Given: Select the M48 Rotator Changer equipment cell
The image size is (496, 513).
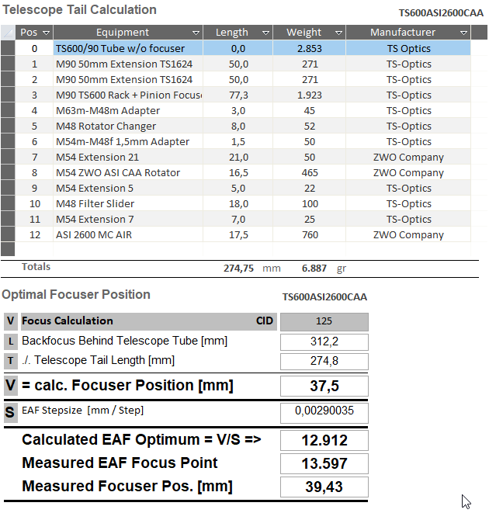Looking at the screenshot, I should point(128,126).
